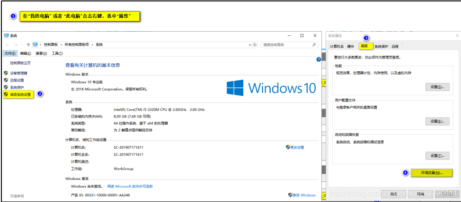This screenshot has width=461, height=202.
Task: Click 产品 ID: 00331-10000-00001-AA248 text
Action: click(x=100, y=195)
